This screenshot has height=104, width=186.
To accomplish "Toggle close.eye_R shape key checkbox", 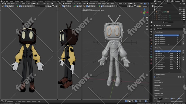I will click(178, 56).
